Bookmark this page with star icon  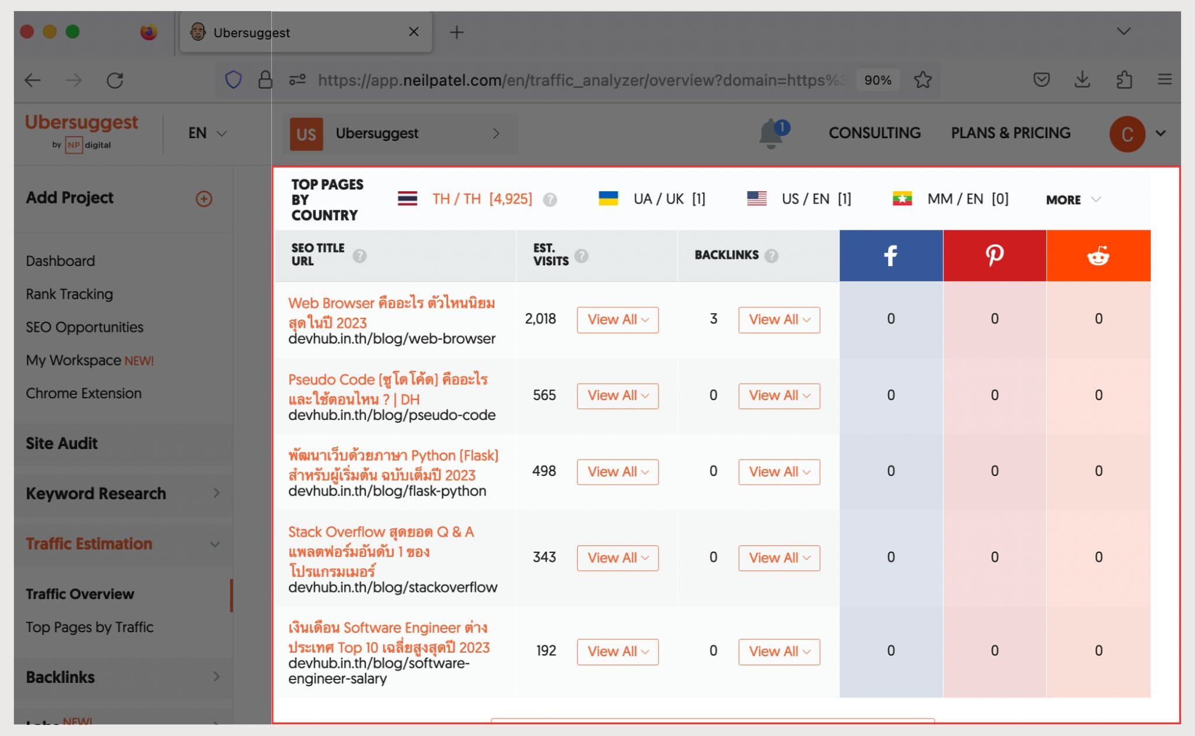click(923, 79)
